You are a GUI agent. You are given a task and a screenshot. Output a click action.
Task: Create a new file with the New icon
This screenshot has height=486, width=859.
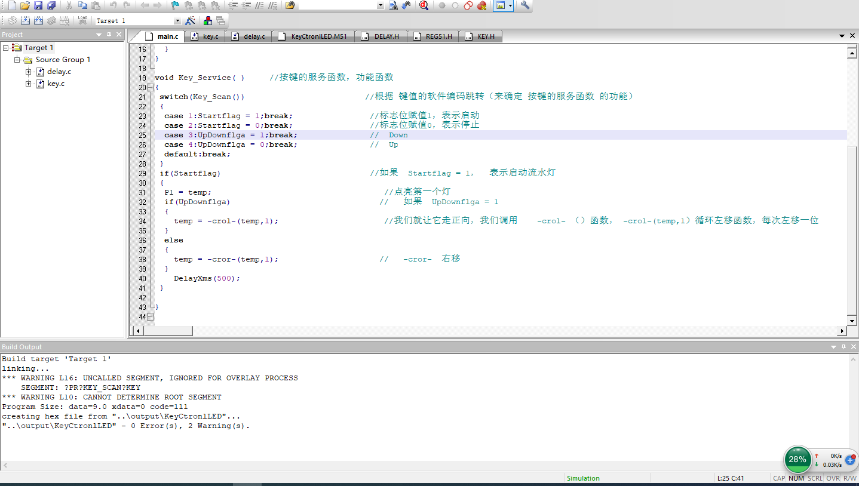[x=12, y=5]
